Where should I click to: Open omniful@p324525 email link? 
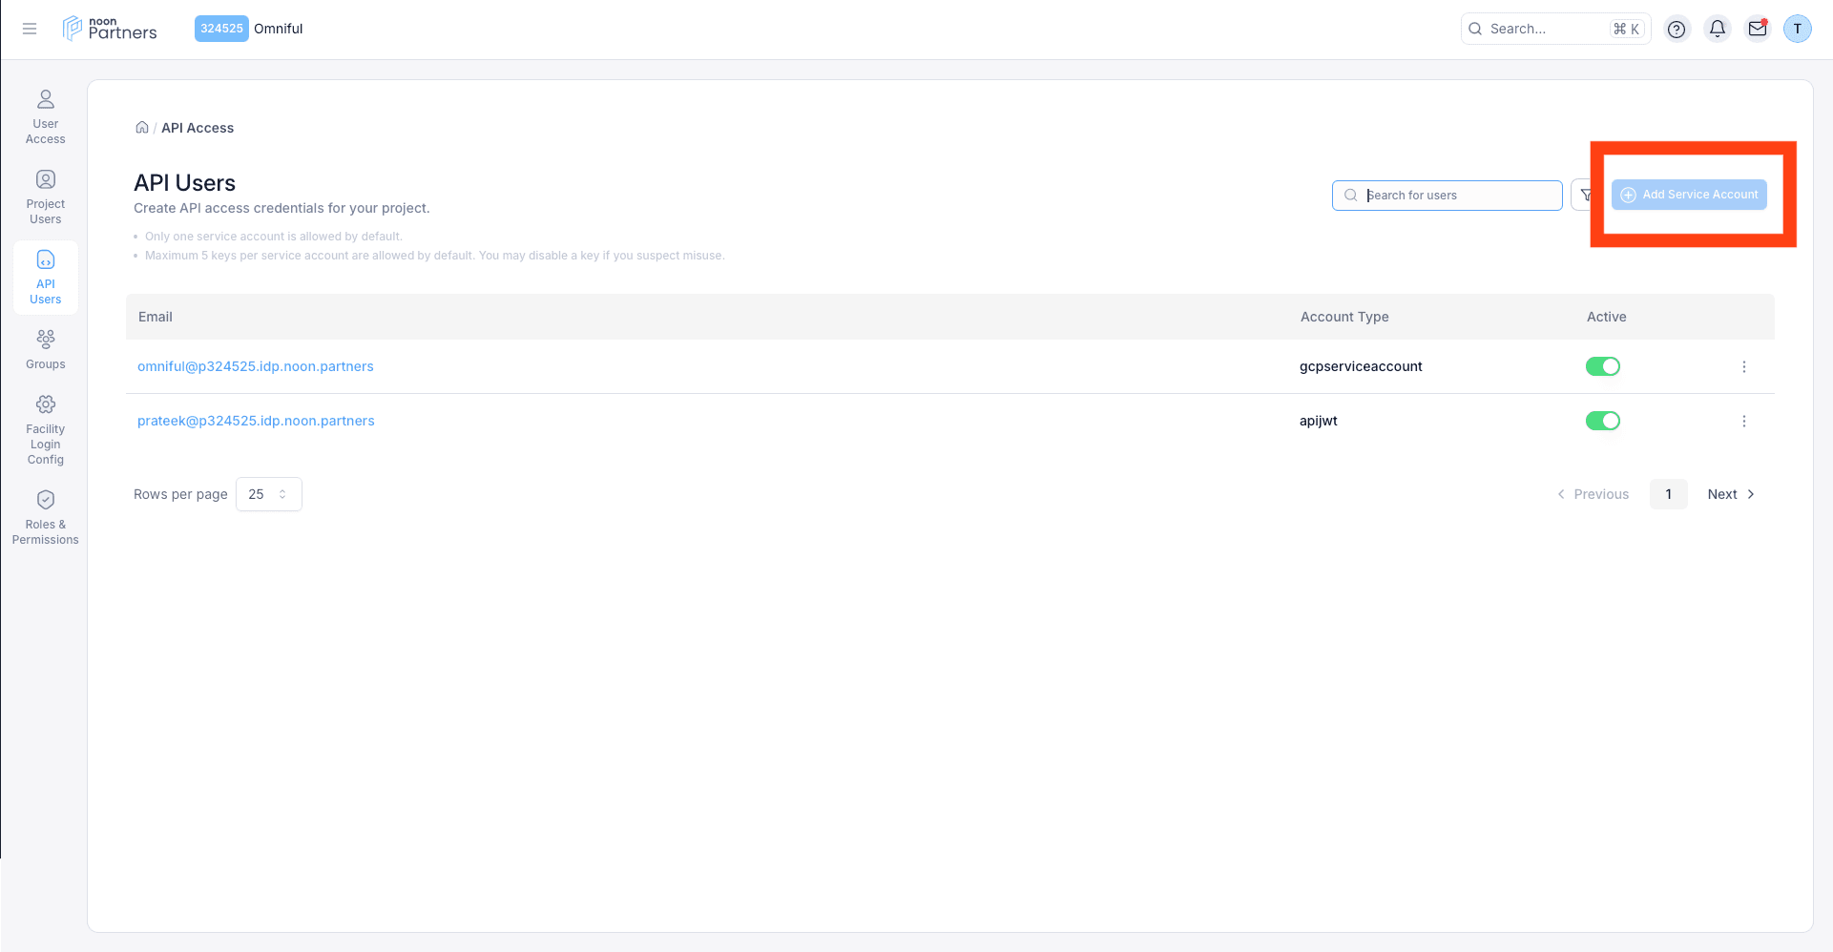256,366
